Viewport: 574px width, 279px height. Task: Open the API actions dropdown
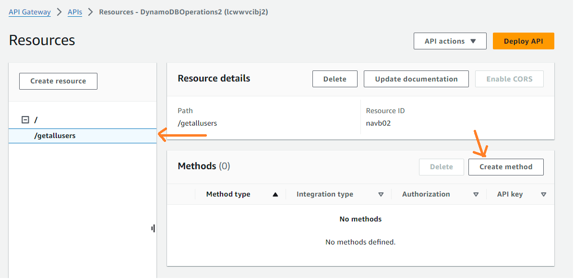pyautogui.click(x=450, y=41)
